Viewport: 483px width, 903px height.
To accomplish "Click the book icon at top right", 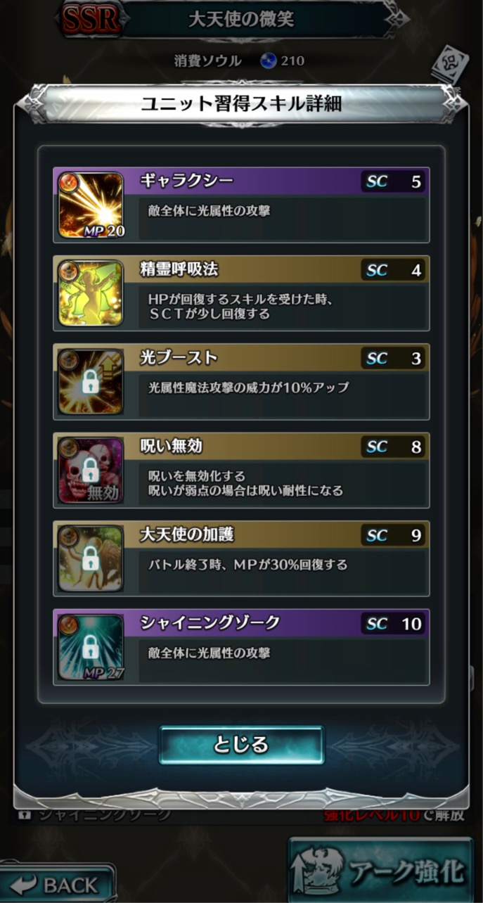I will (x=451, y=64).
